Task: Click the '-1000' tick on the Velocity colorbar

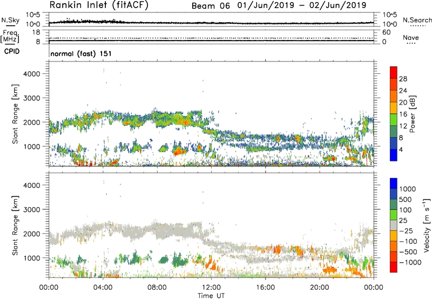Action: point(410,262)
